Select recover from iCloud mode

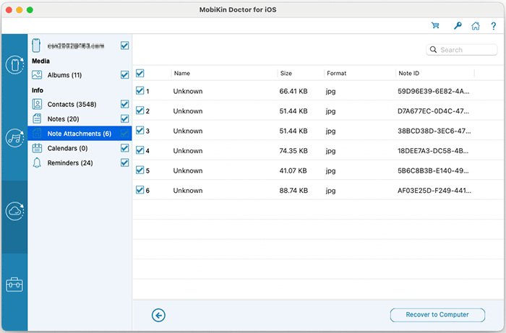14,211
